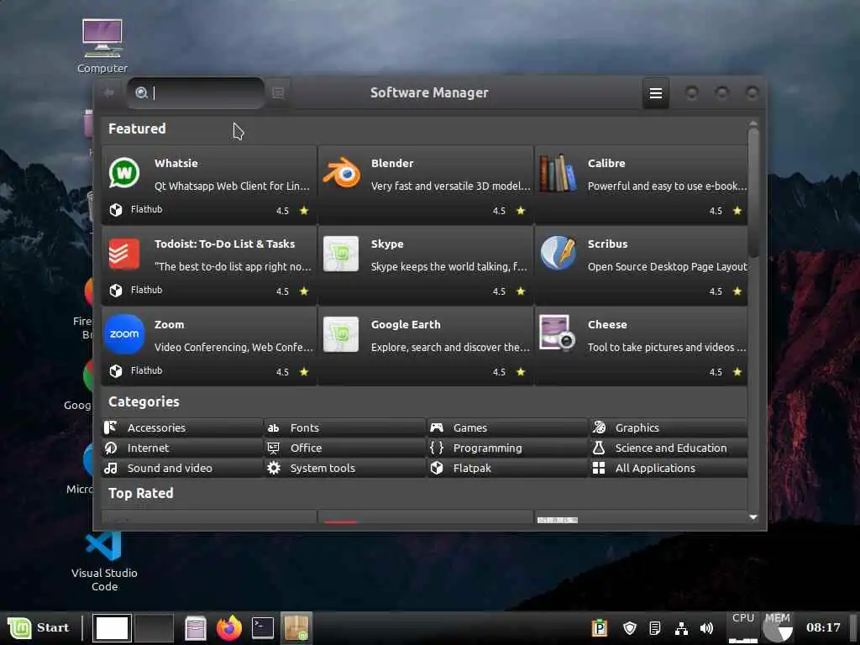Open the shield update tray icon
The image size is (860, 645).
(630, 628)
